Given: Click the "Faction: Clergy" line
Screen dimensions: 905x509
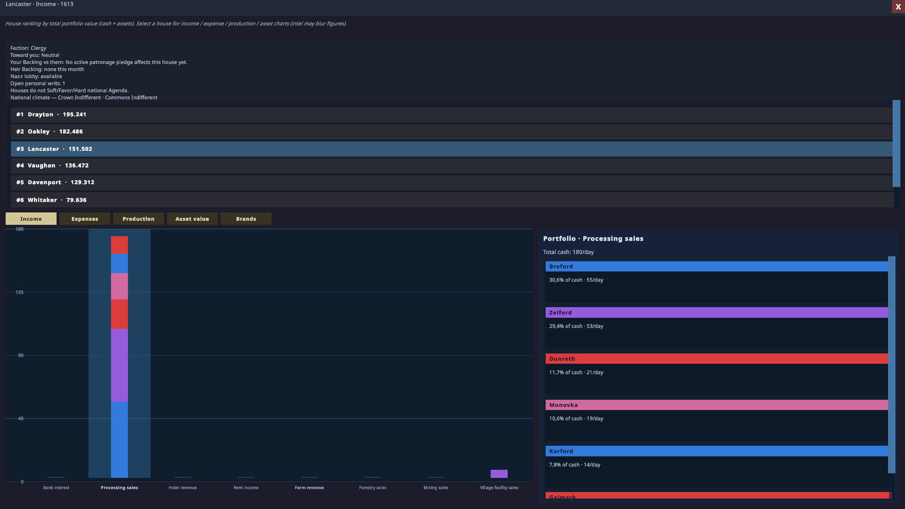Looking at the screenshot, I should 28,48.
